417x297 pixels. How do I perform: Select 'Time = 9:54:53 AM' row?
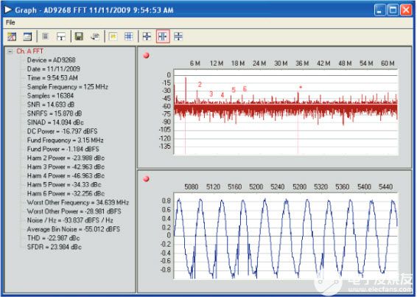tap(52, 78)
